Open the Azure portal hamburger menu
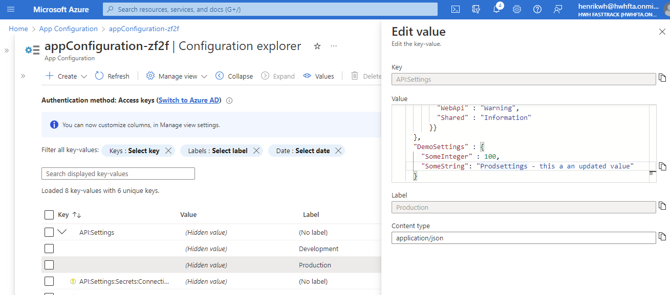 (11, 9)
